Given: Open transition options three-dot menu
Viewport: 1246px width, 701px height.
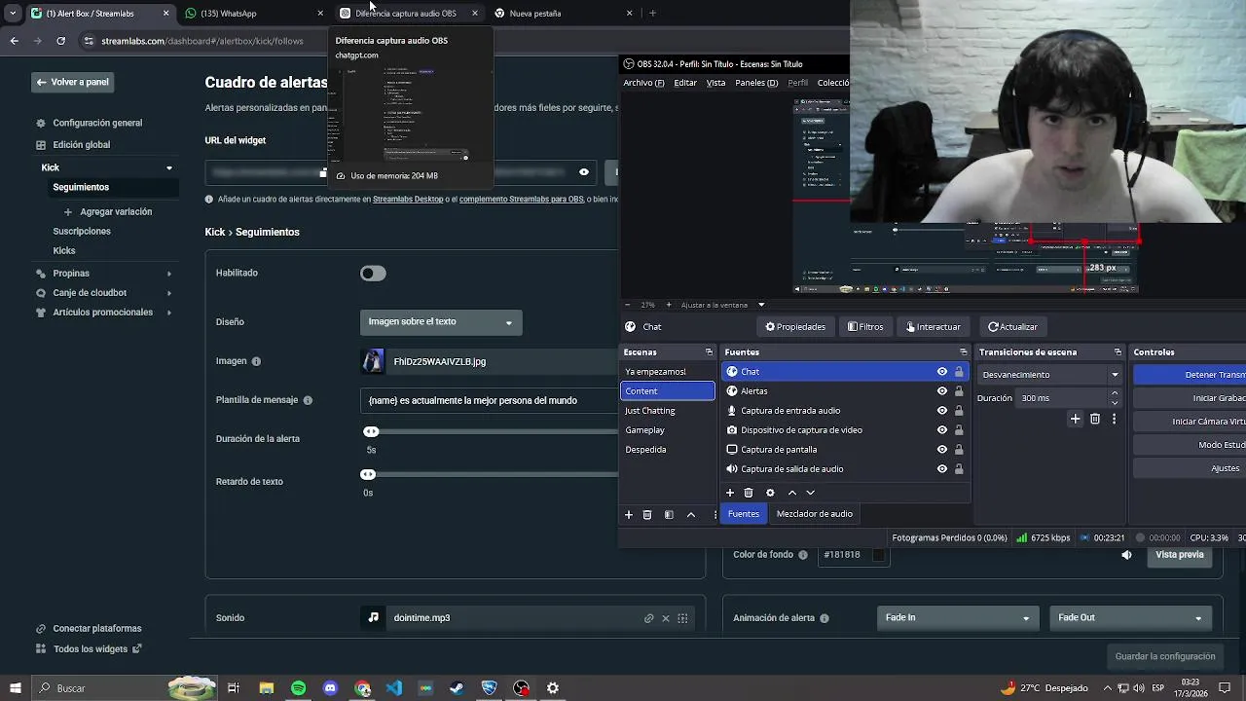Looking at the screenshot, I should point(1114,419).
